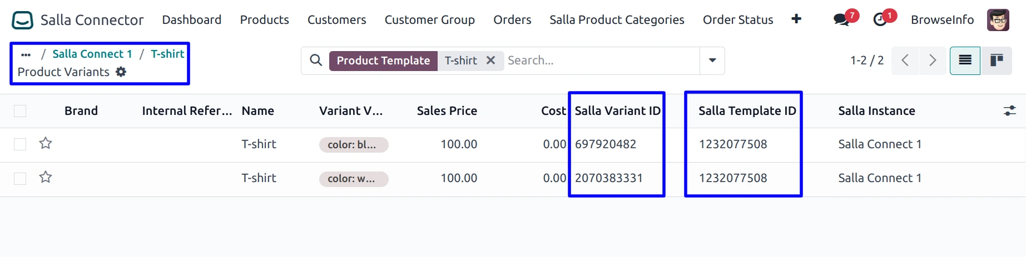Image resolution: width=1026 pixels, height=257 pixels.
Task: Remove the T-shirt search filter facet
Action: point(490,61)
